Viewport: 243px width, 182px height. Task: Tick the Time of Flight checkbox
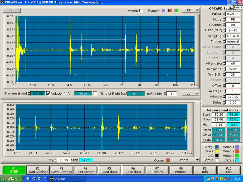coord(95,93)
